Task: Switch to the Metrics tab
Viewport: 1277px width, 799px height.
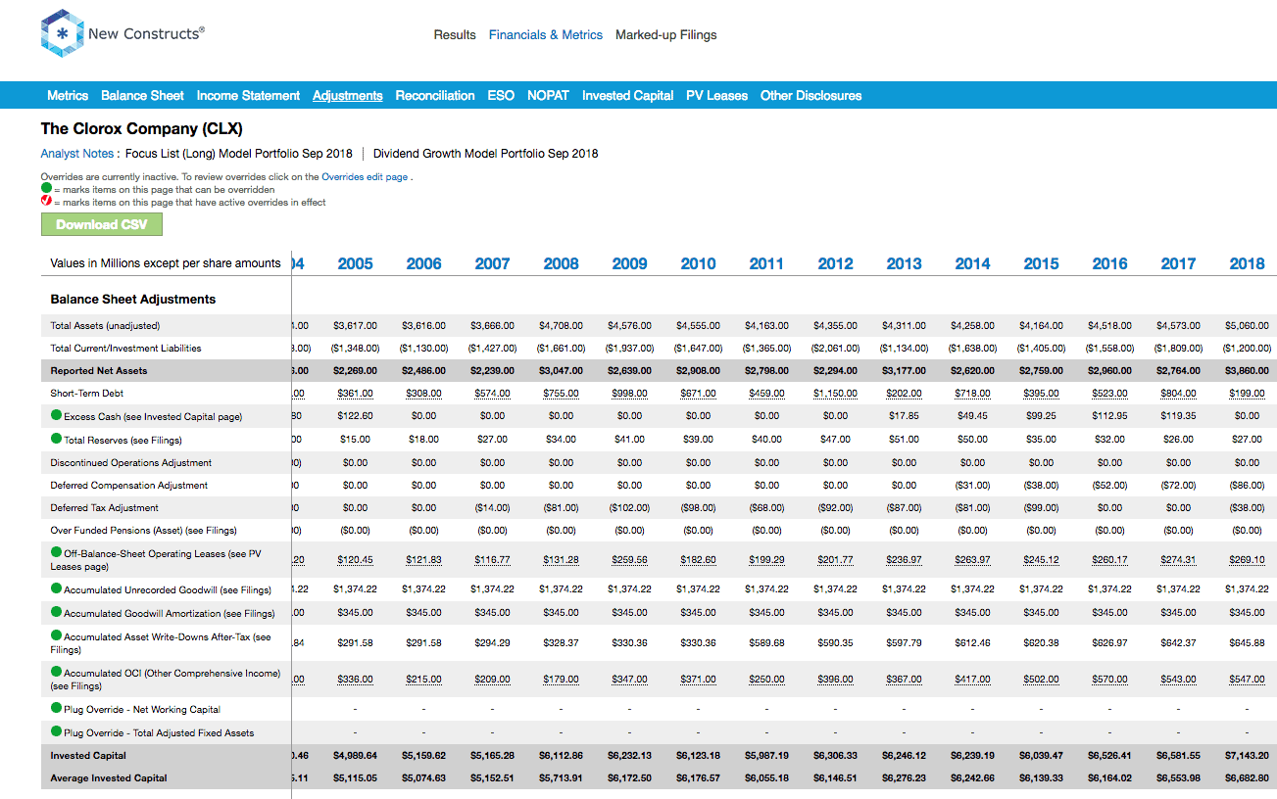Action: coord(68,95)
